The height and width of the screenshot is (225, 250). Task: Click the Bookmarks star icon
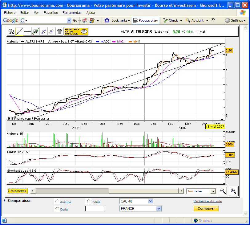point(107,20)
